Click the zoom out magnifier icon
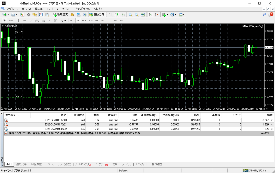Image resolution: width=275 pixels, height=173 pixels. [x=136, y=14]
